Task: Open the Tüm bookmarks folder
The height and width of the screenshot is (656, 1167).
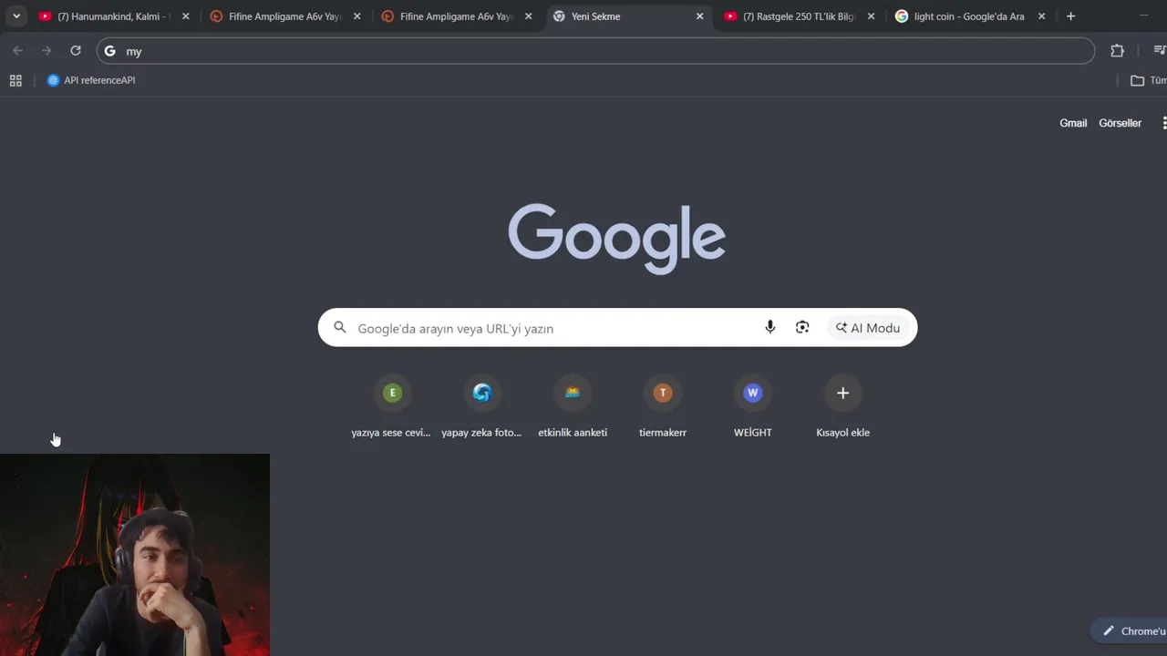Action: pyautogui.click(x=1148, y=80)
